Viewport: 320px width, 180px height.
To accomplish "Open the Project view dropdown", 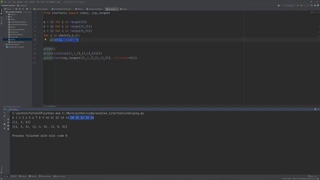I will point(9,9).
